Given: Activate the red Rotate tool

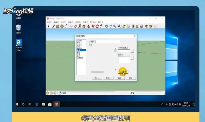Looking at the screenshot, I should coord(97,26).
